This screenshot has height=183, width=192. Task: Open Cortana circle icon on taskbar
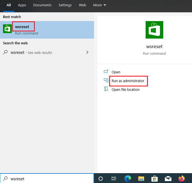101,179
